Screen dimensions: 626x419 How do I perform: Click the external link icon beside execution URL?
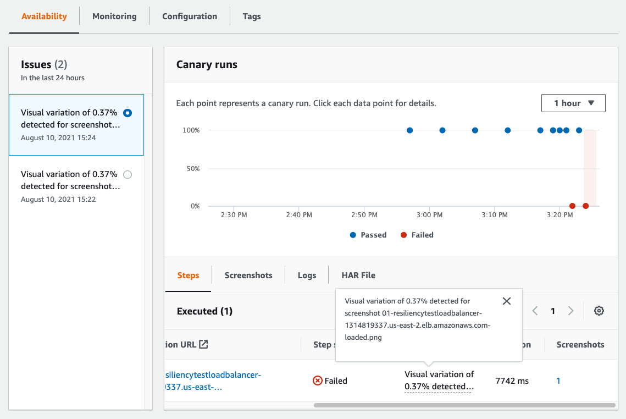point(203,343)
